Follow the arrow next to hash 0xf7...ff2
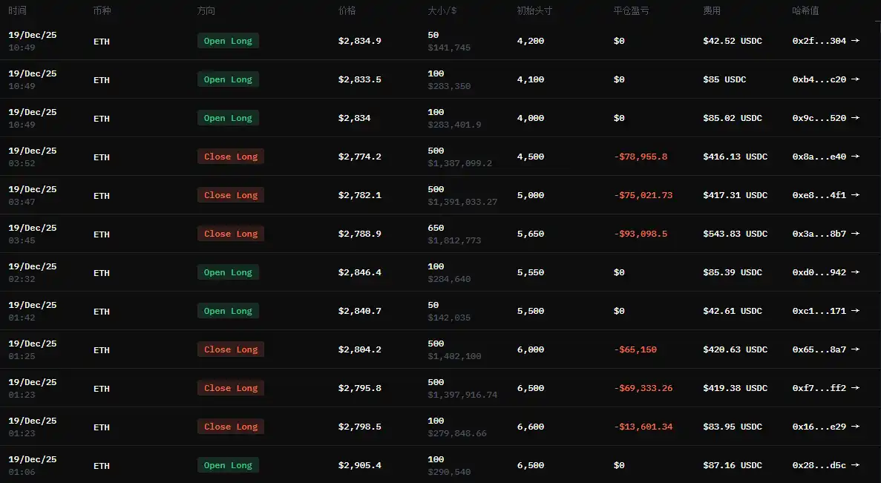 855,388
